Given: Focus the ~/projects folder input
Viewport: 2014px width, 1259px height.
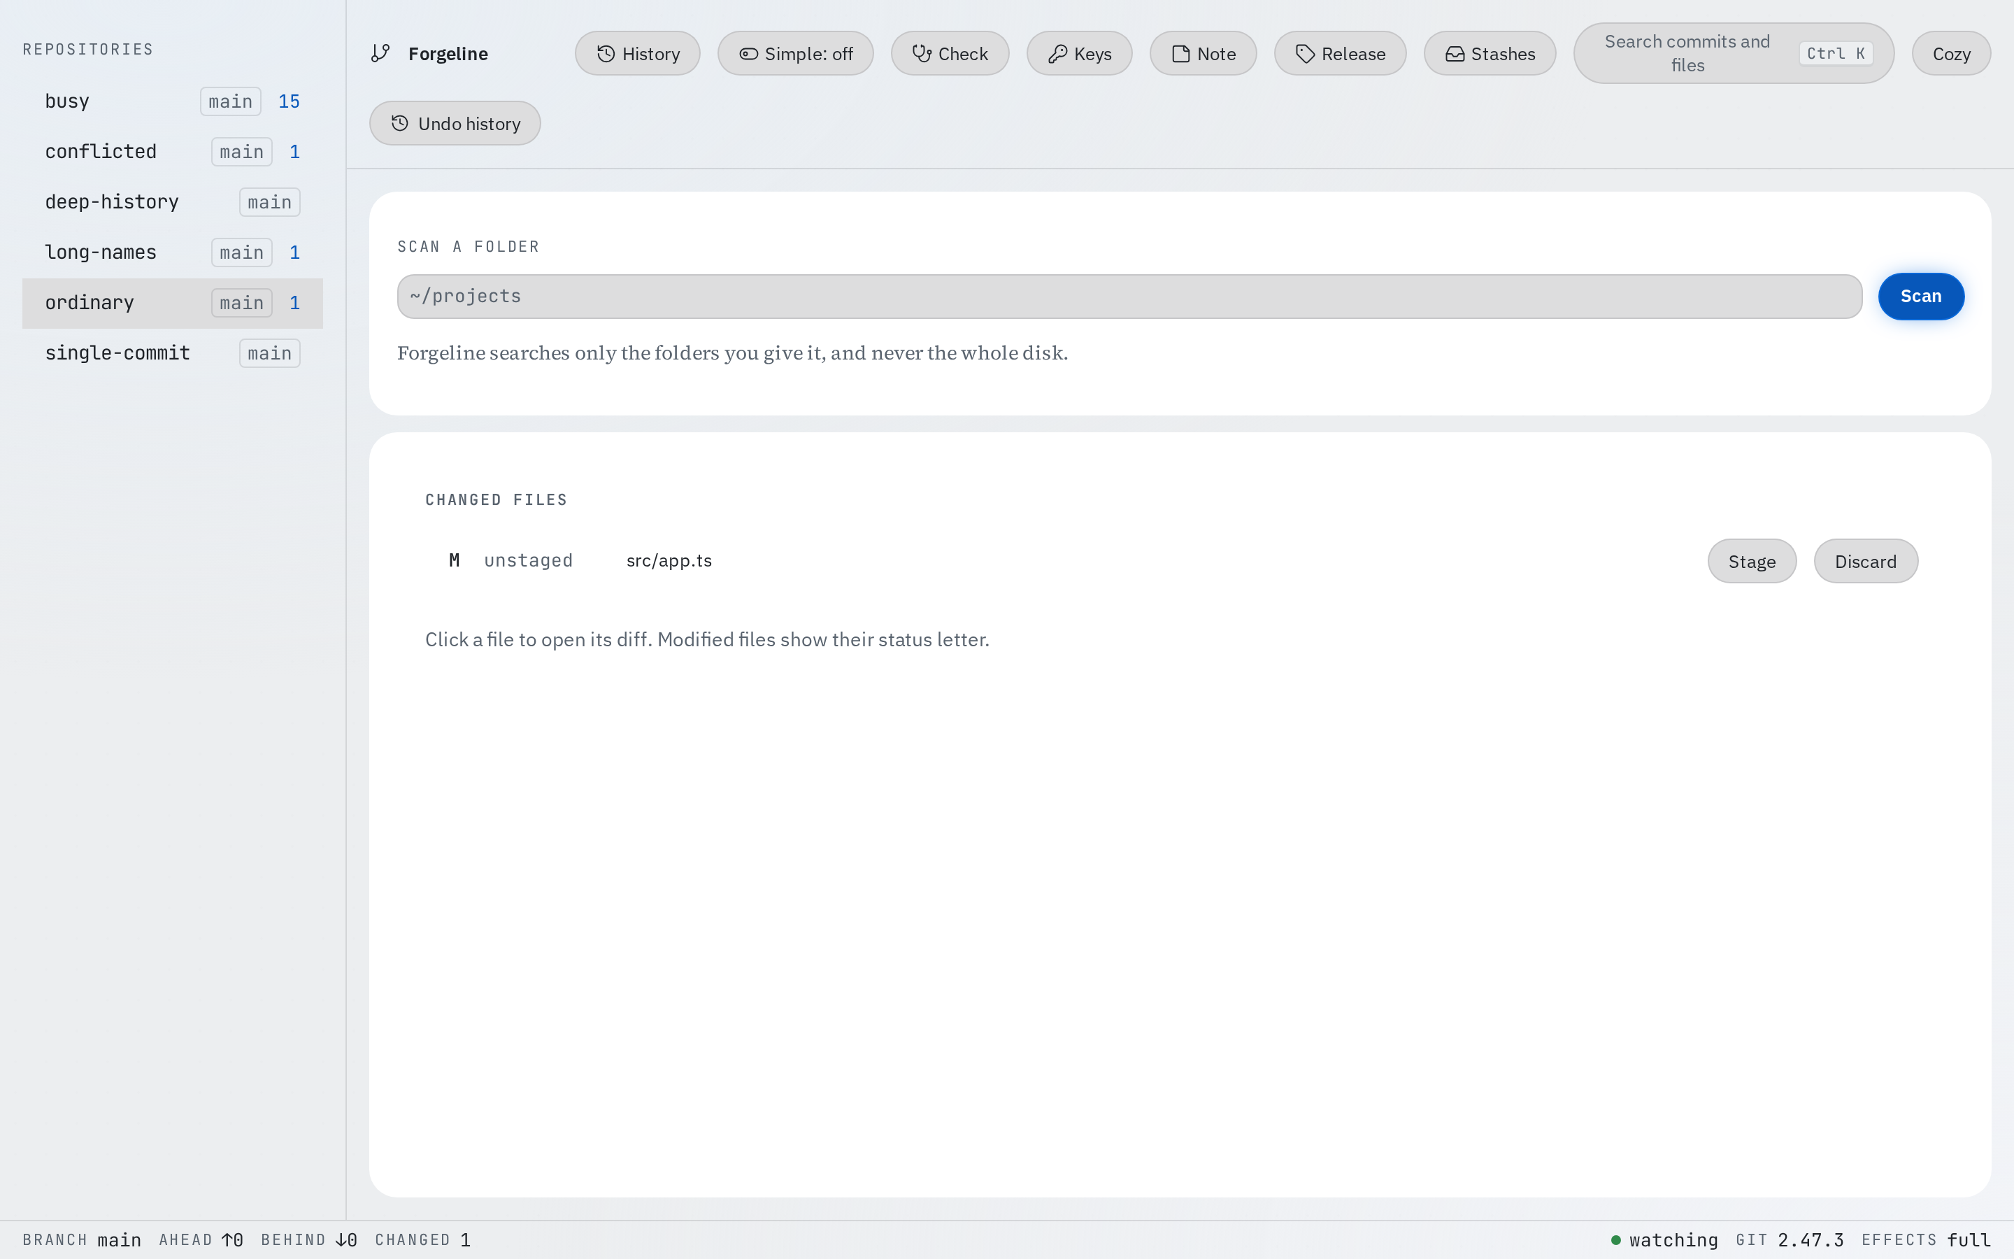Looking at the screenshot, I should coord(1129,297).
